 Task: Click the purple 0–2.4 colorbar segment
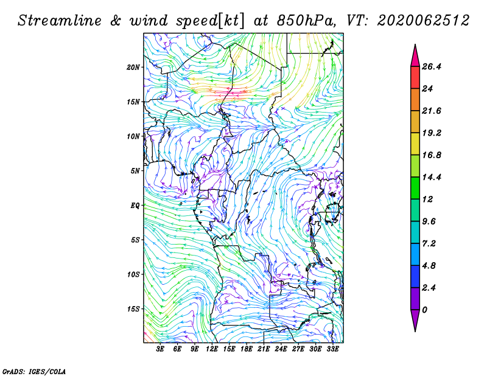(x=415, y=299)
